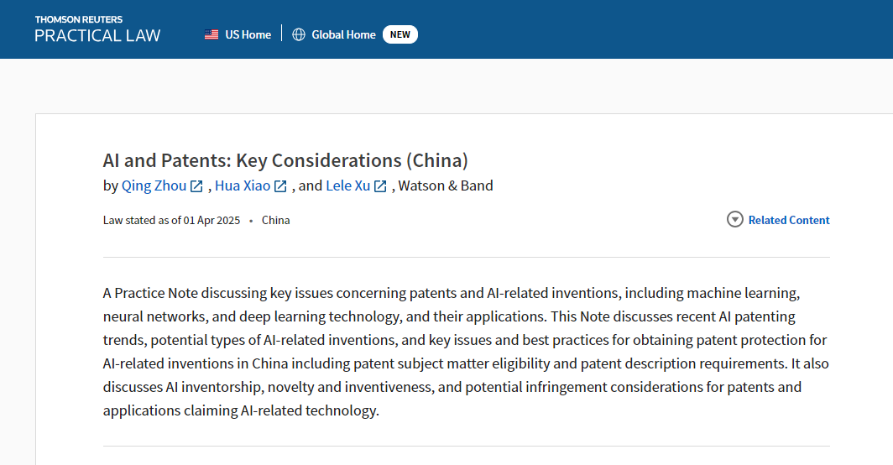Click the Law stated as of date

coord(171,220)
